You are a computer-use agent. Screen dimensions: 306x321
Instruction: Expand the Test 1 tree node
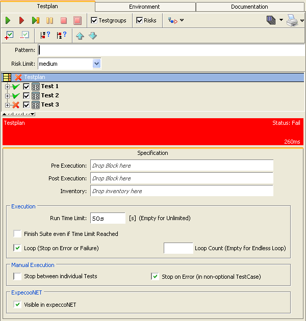(7, 87)
